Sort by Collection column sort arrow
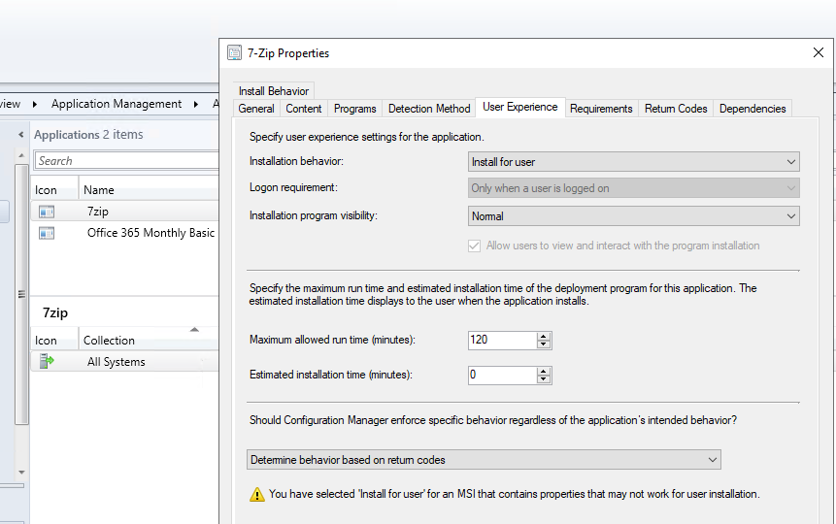This screenshot has height=524, width=836. [x=194, y=330]
